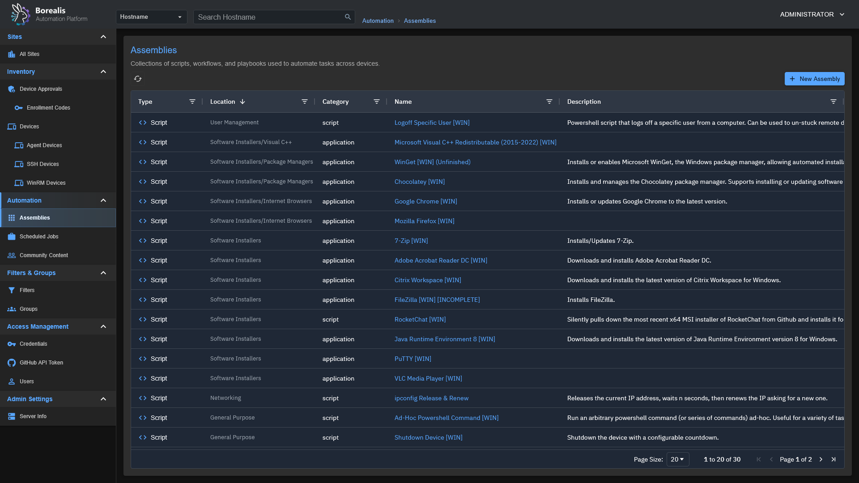Open filter menu for Type column
Image resolution: width=859 pixels, height=483 pixels.
point(192,102)
